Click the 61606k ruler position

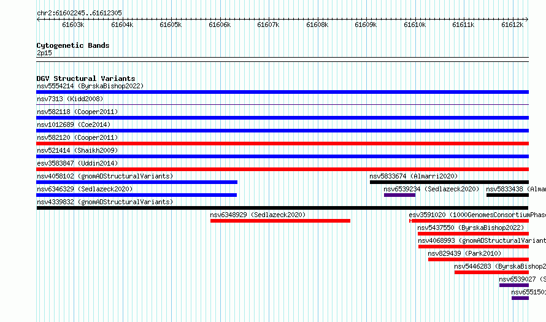point(220,25)
